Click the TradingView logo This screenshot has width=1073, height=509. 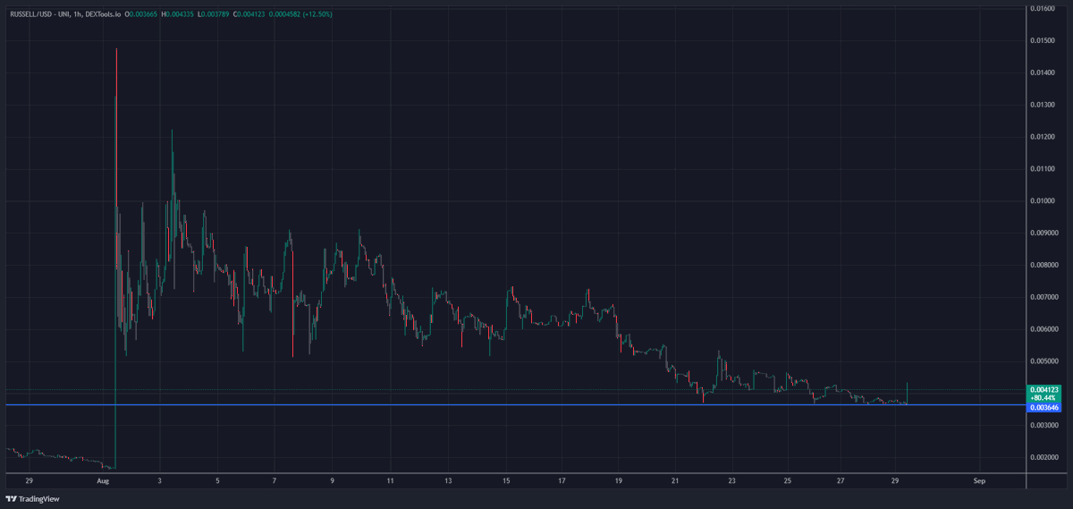point(31,498)
